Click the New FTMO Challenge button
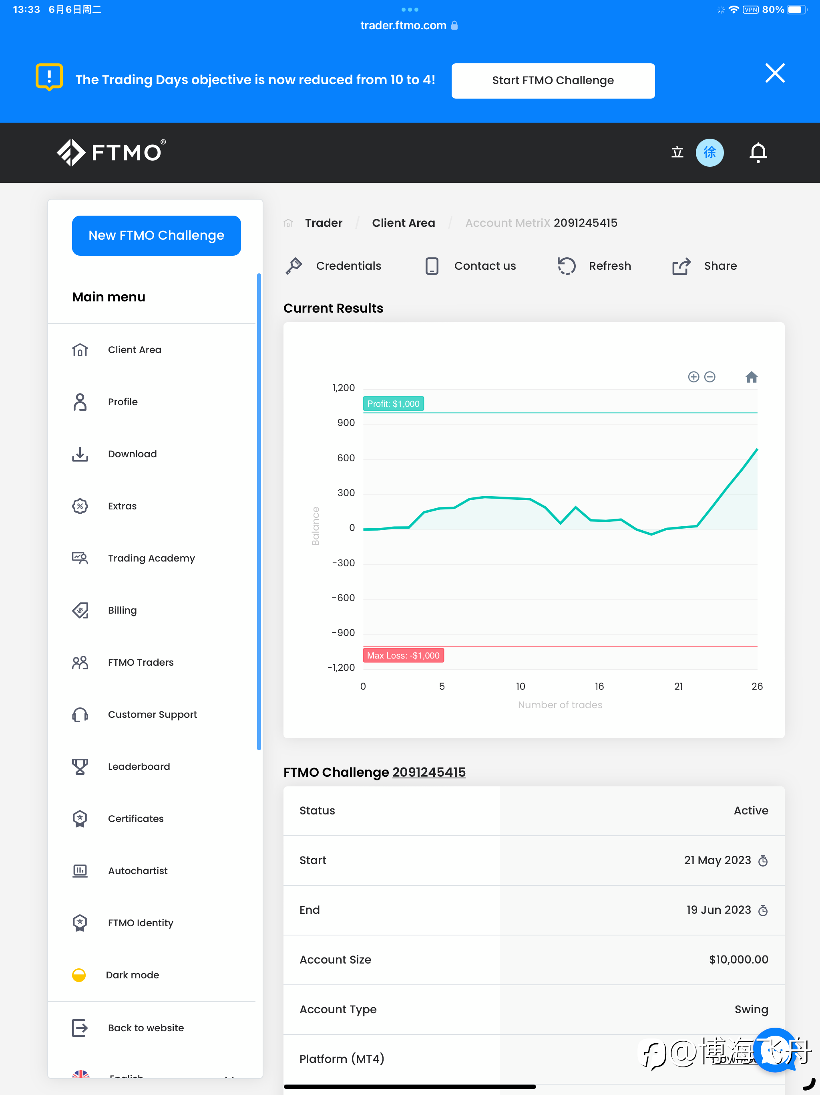The image size is (820, 1095). [156, 236]
